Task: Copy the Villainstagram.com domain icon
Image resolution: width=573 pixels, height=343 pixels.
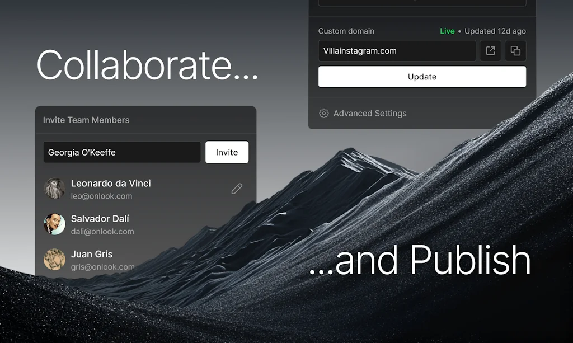Action: tap(515, 51)
